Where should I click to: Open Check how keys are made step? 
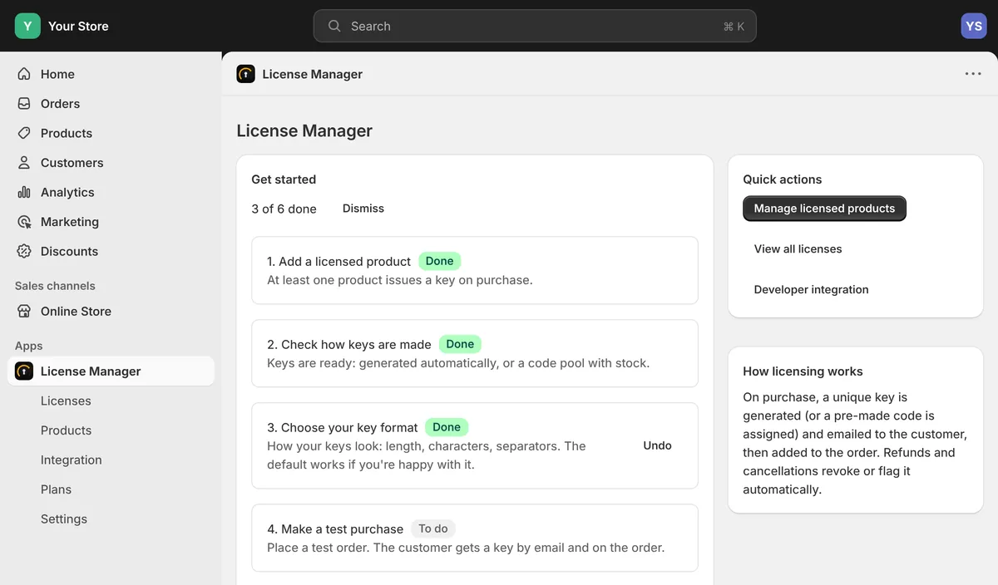coord(475,353)
